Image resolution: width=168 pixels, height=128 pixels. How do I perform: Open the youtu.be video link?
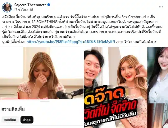[71, 42]
